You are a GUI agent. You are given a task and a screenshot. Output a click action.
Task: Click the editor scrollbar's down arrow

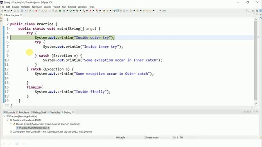click(255, 104)
